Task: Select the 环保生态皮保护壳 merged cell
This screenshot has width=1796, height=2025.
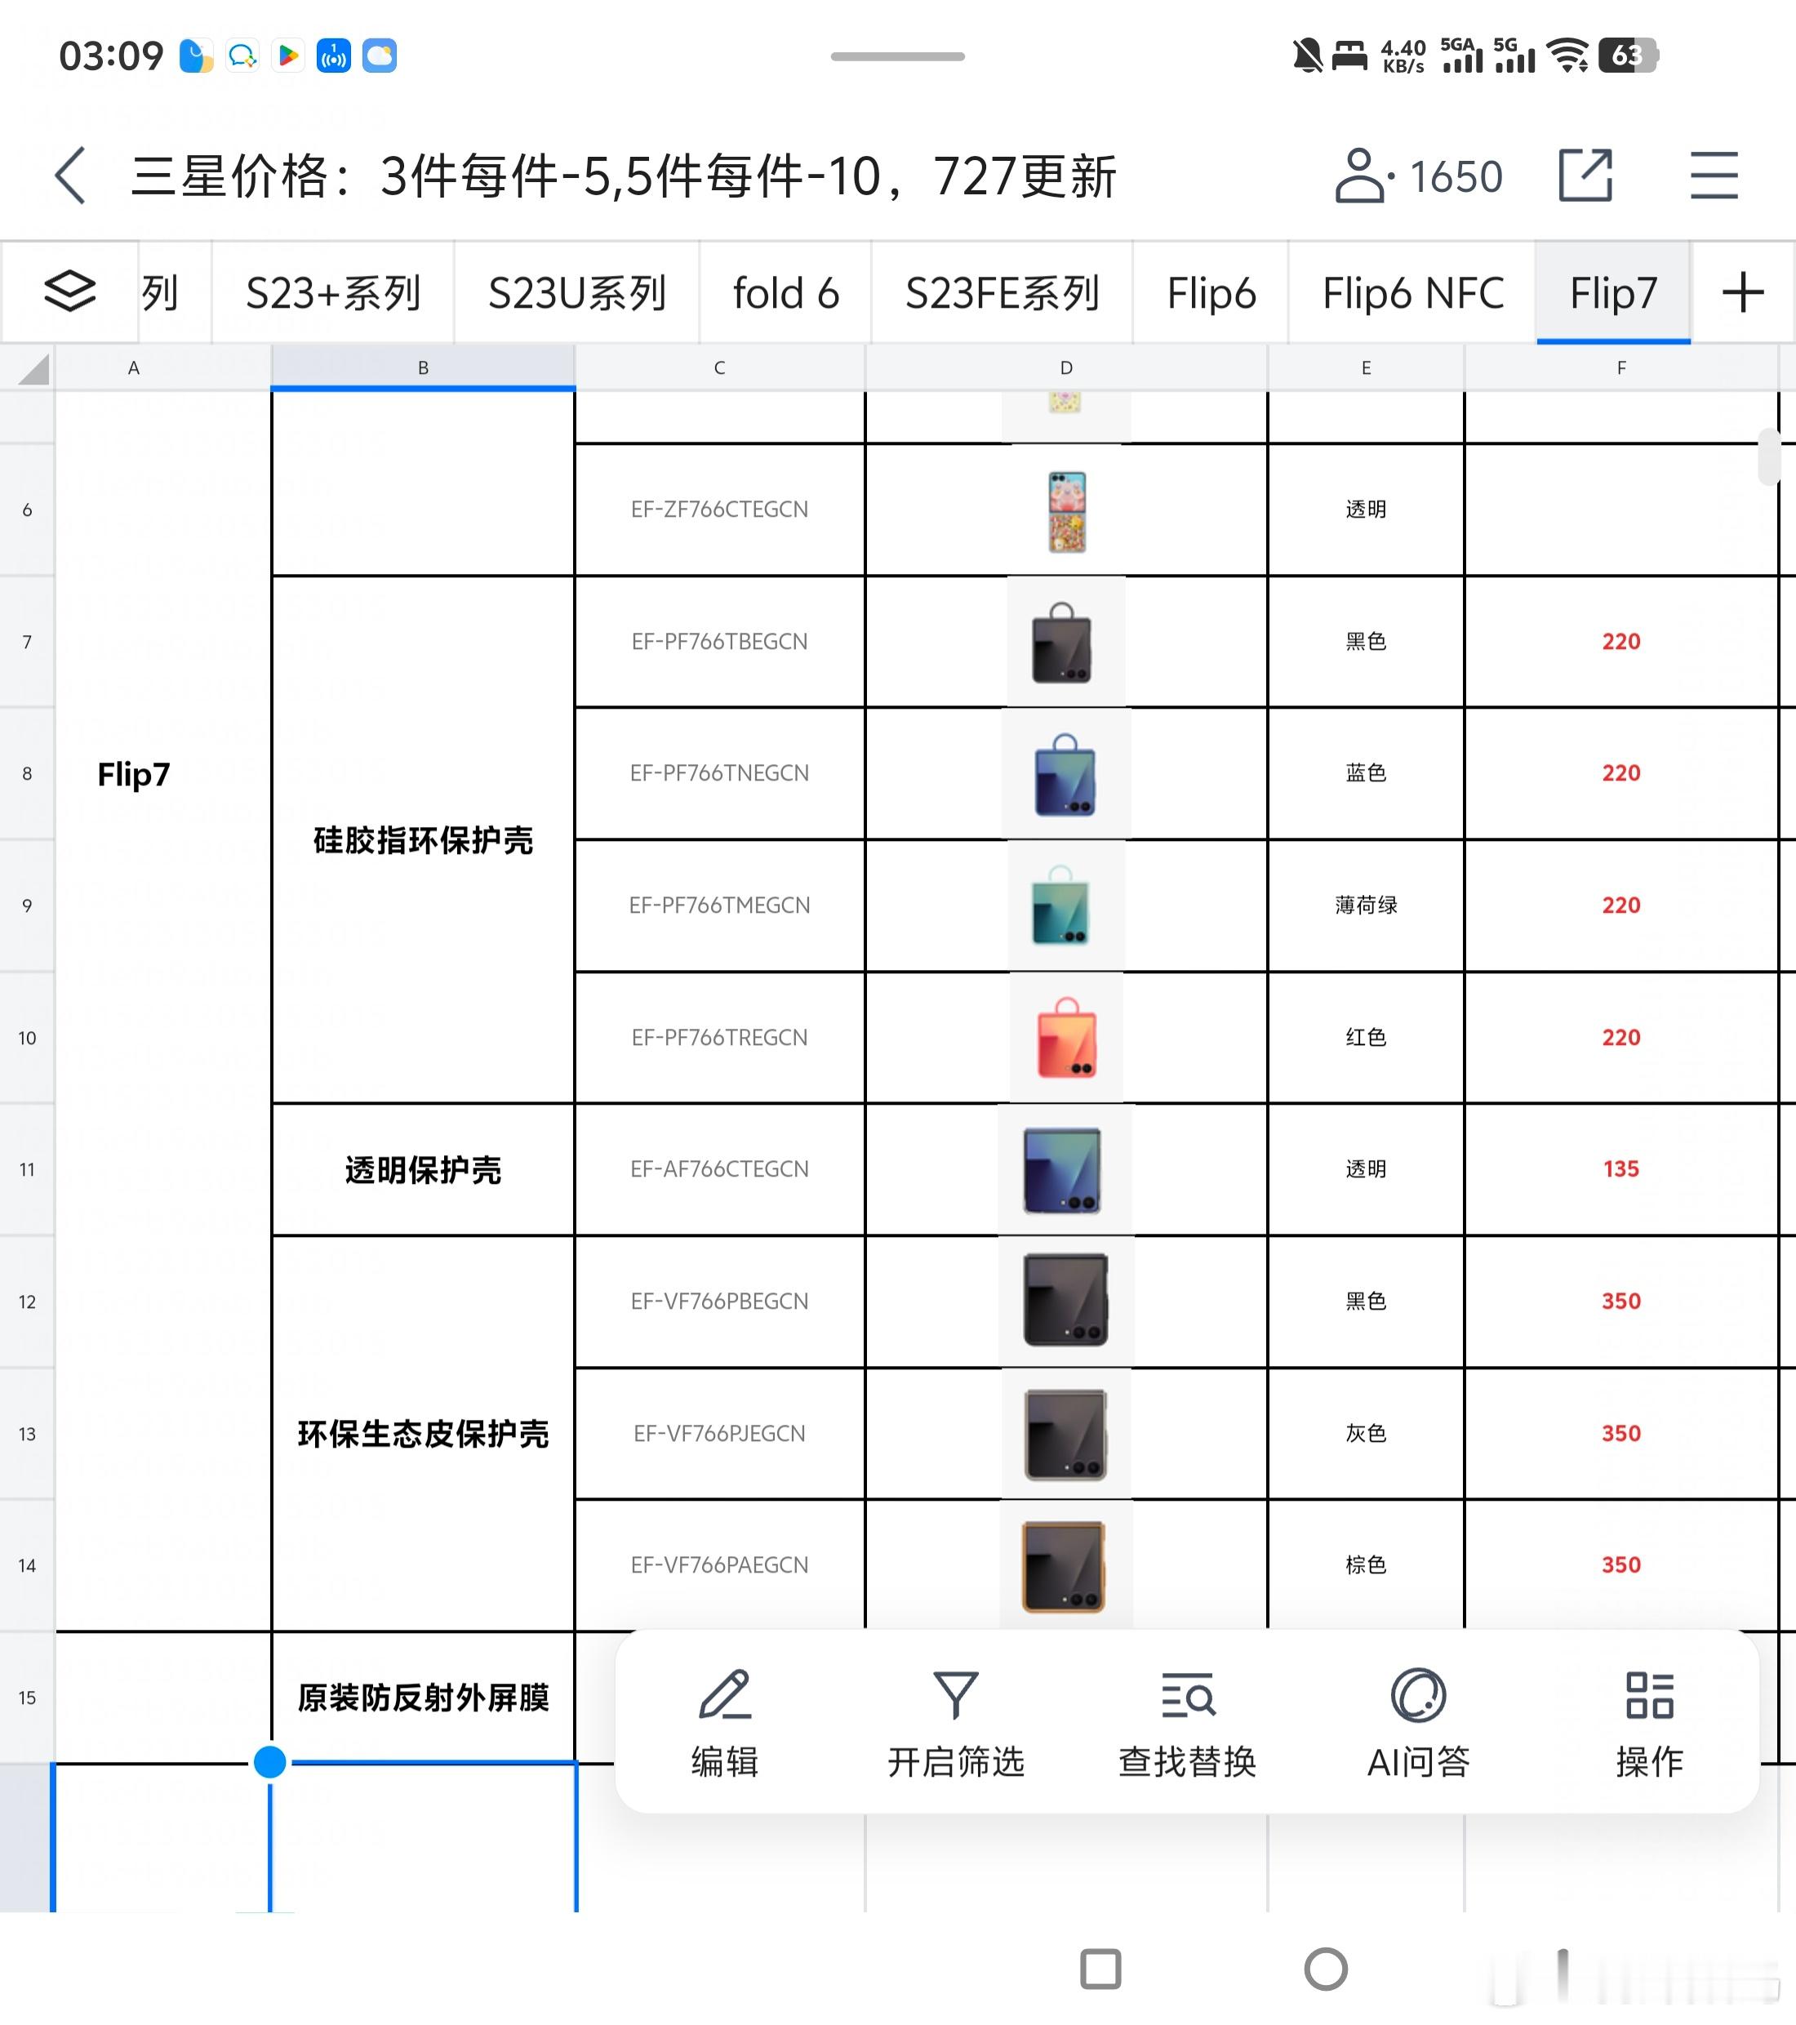Action: [423, 1432]
